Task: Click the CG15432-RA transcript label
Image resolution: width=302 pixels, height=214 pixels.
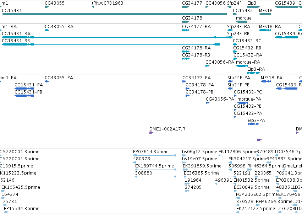Action: pyautogui.click(x=248, y=55)
